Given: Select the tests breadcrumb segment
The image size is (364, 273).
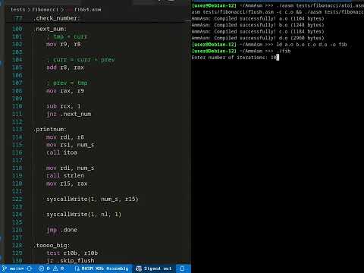Looking at the screenshot, I should [x=17, y=10].
